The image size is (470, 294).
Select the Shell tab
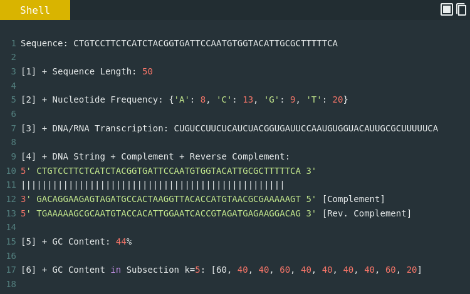tap(35, 10)
